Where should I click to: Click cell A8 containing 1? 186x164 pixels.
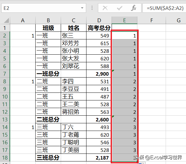[23, 81]
